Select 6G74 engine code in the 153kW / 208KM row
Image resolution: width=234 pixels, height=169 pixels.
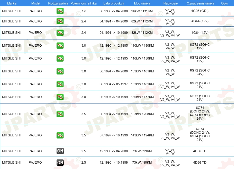(200, 113)
